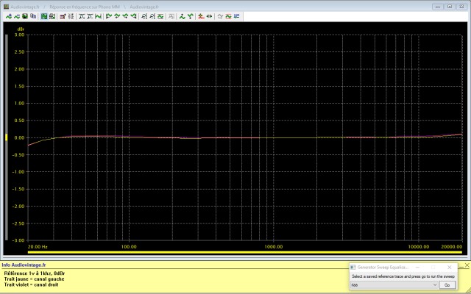471x294 pixels.
Task: Click the second of four green arrow icons
Action: [x=117, y=16]
